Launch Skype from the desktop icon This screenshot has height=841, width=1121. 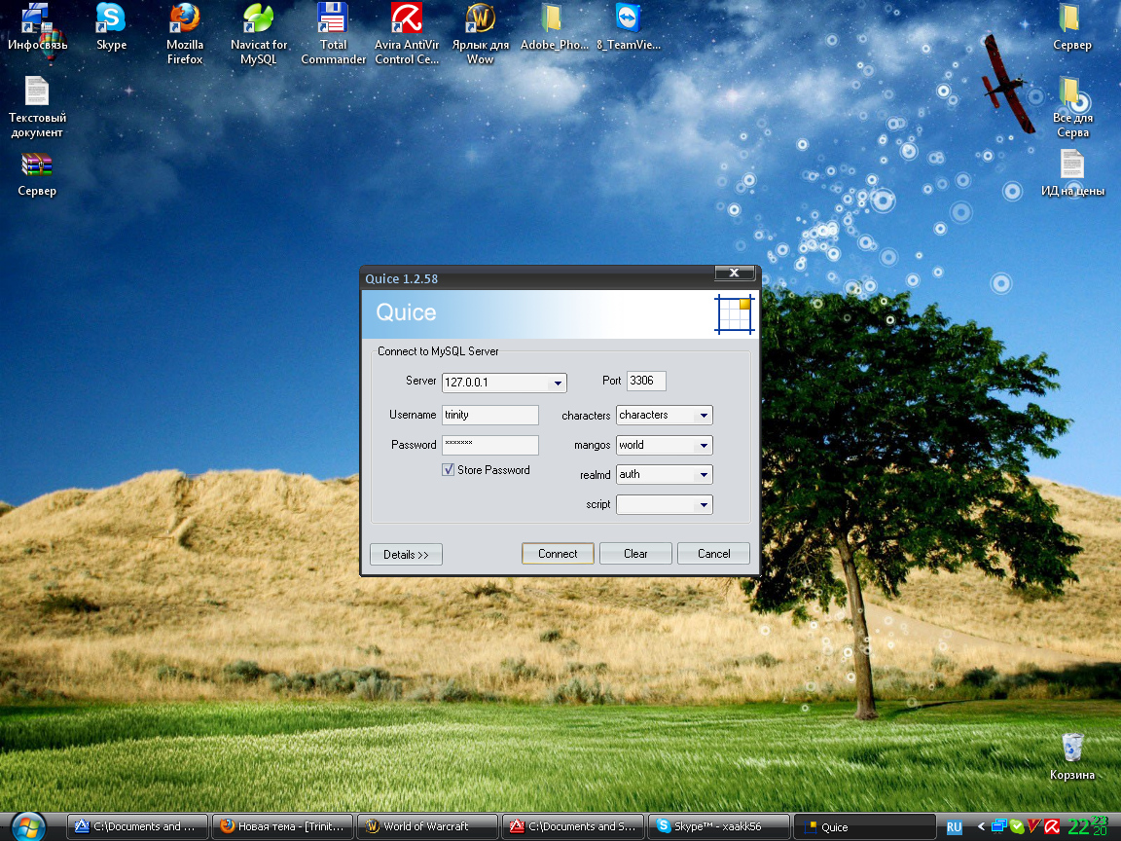[111, 27]
